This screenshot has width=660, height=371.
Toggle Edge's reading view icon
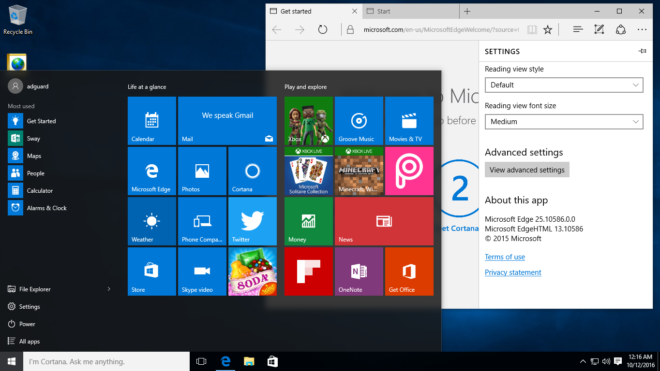532,29
